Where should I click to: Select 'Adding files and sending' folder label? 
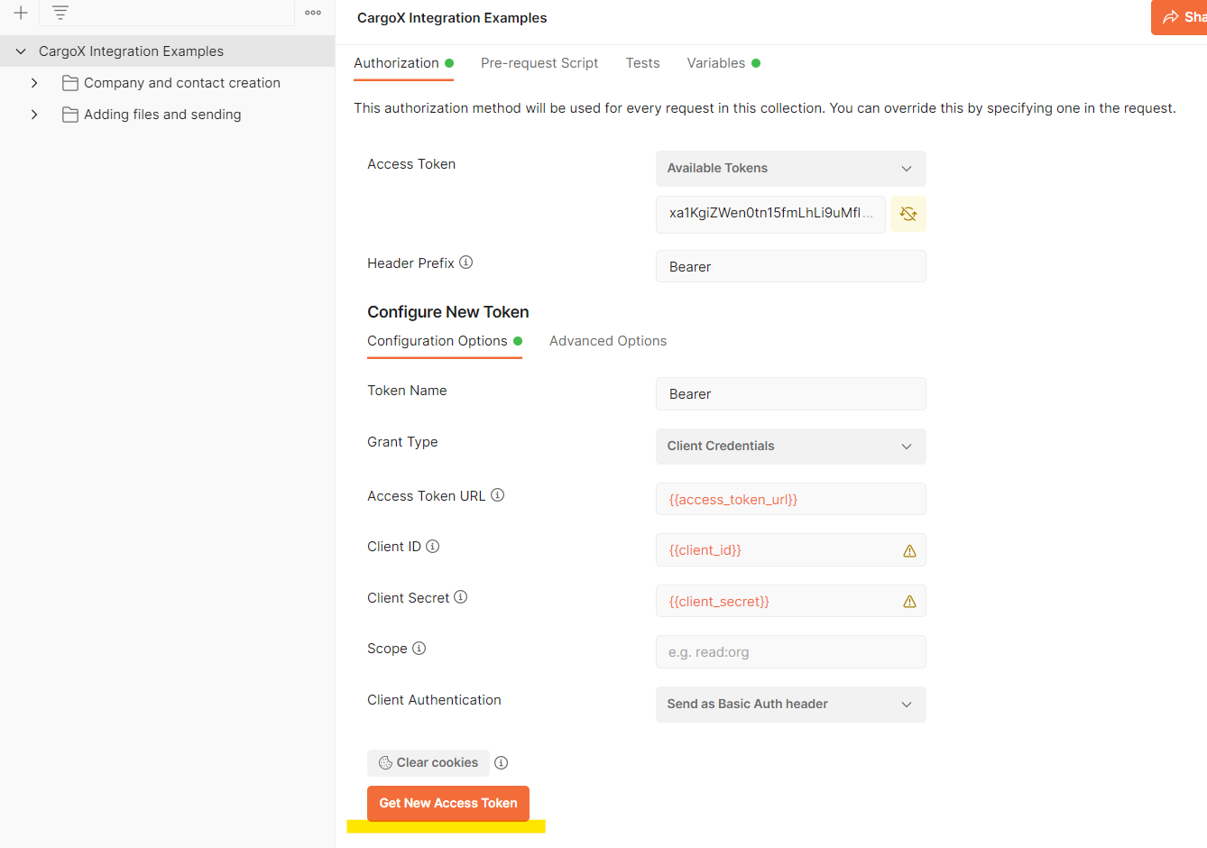(x=162, y=115)
